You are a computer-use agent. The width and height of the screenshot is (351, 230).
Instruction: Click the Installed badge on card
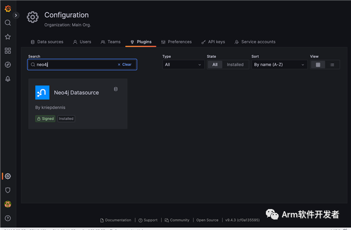(66, 119)
